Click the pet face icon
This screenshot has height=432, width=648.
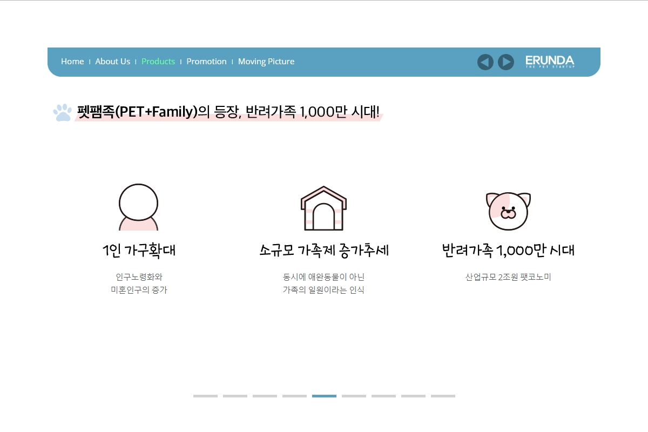[x=508, y=211]
